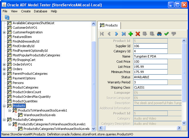Click the FeaturedItem view object icon

tap(9, 37)
